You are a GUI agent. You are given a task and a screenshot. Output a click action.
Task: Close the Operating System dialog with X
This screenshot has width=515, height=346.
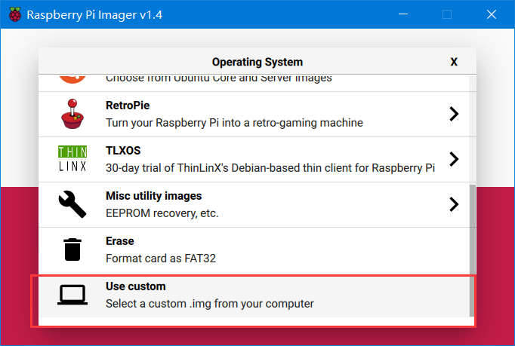coord(454,62)
